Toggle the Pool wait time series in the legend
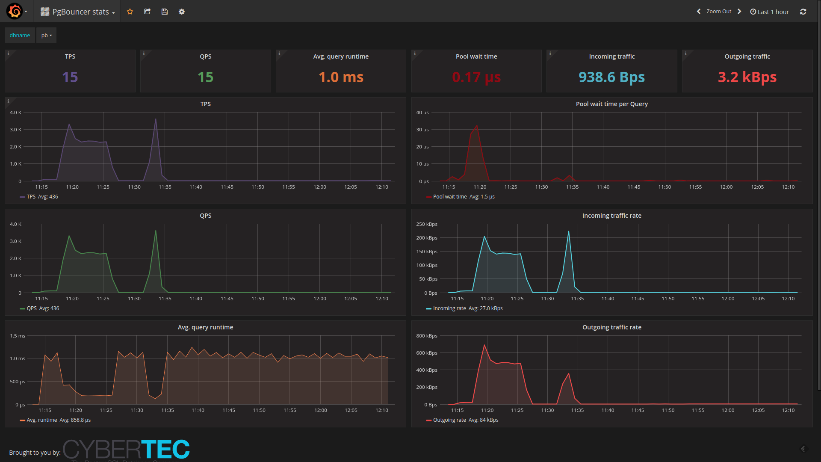Image resolution: width=821 pixels, height=462 pixels. (x=450, y=197)
